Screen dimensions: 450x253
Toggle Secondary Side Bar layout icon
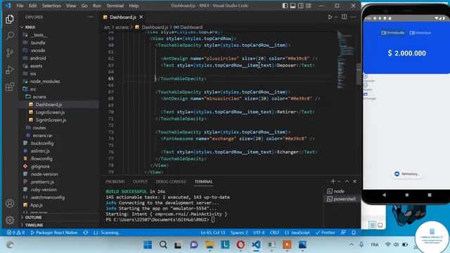300,6
